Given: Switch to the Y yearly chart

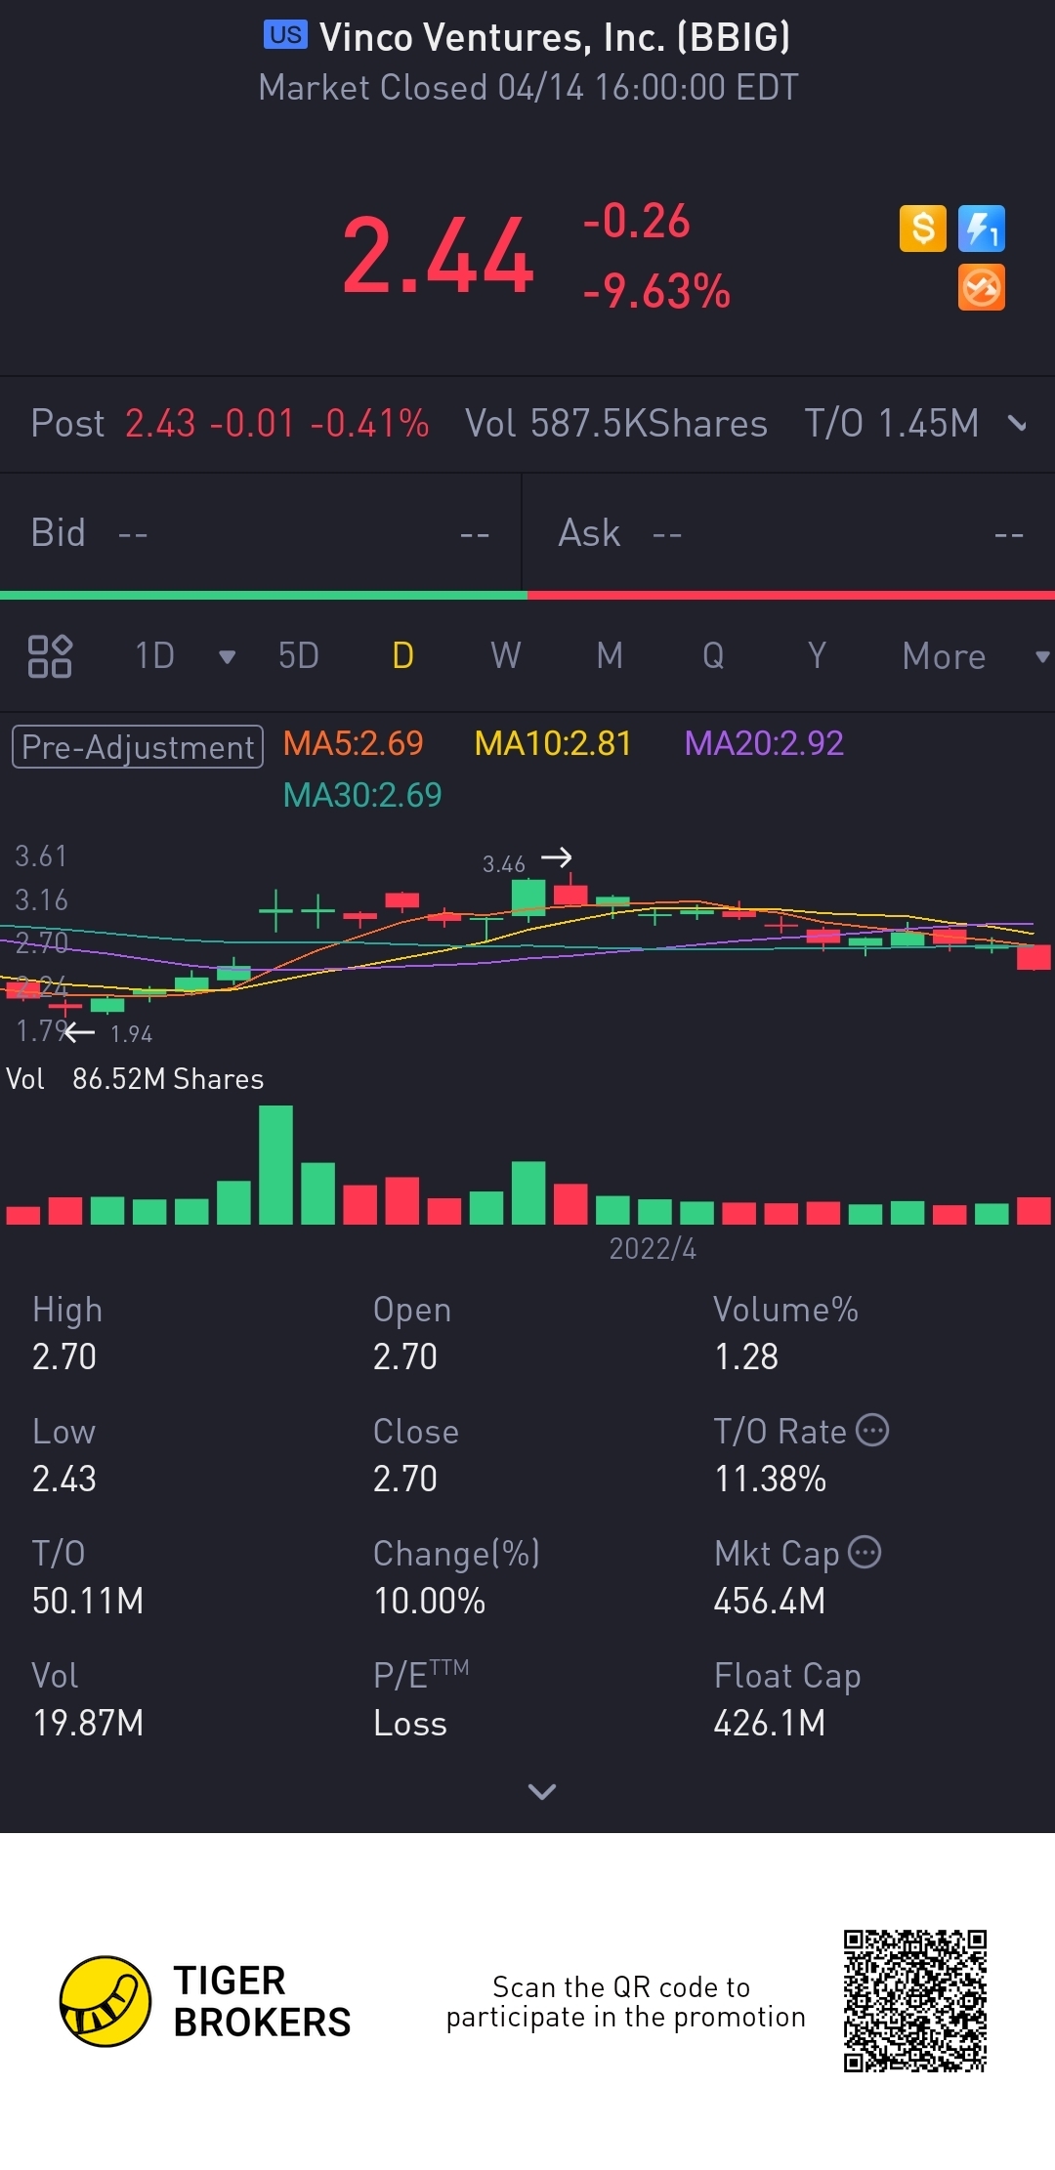Looking at the screenshot, I should (x=817, y=656).
